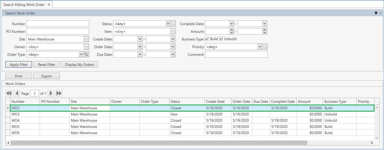This screenshot has width=384, height=150.
Task: Click the Site lookup ellipsis button
Action: tap(86, 39)
